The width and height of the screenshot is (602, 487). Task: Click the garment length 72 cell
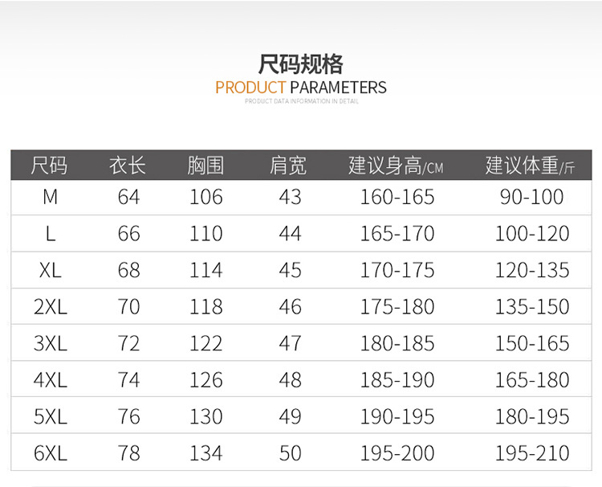(128, 343)
